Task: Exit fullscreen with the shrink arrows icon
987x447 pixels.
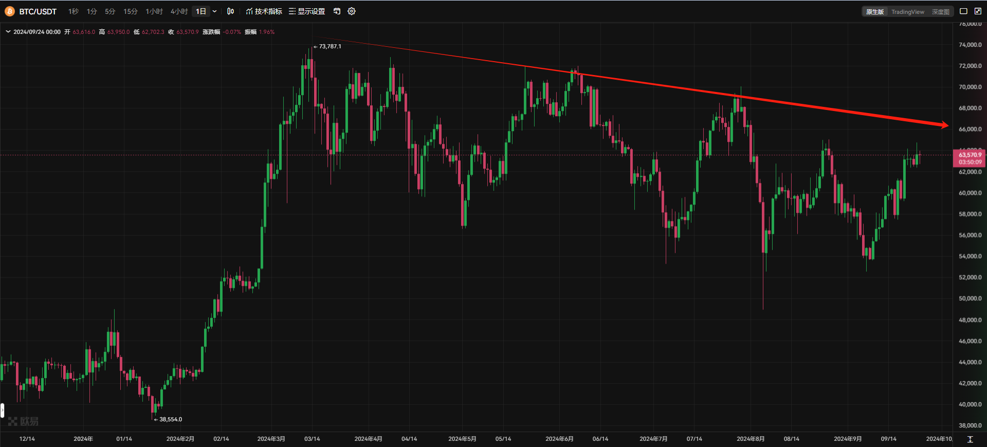Action: coord(978,11)
